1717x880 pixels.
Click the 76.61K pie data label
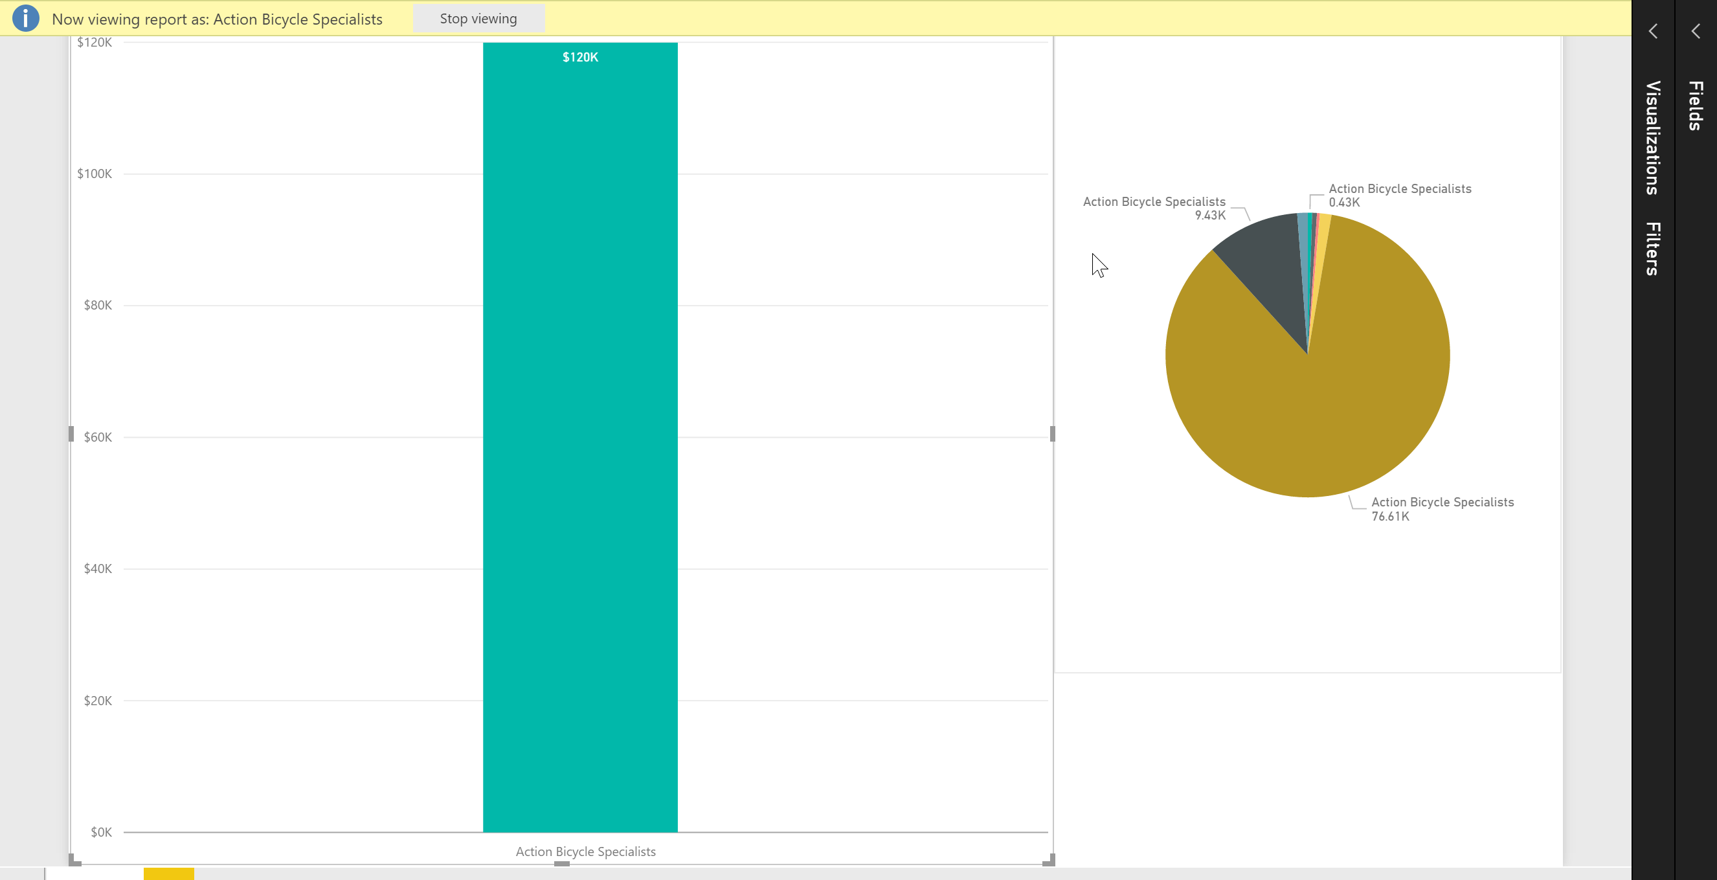coord(1391,516)
